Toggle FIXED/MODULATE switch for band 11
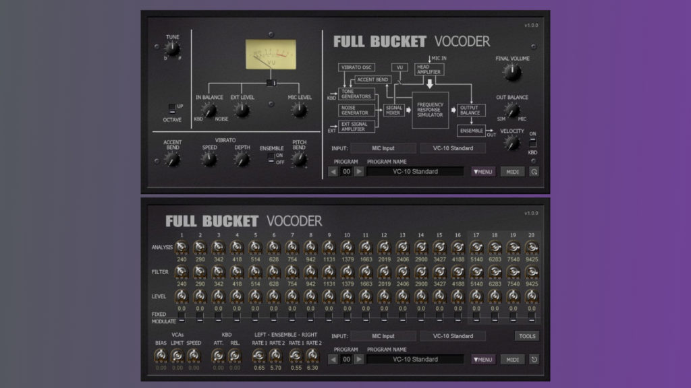This screenshot has height=388, width=691. tap(366, 318)
